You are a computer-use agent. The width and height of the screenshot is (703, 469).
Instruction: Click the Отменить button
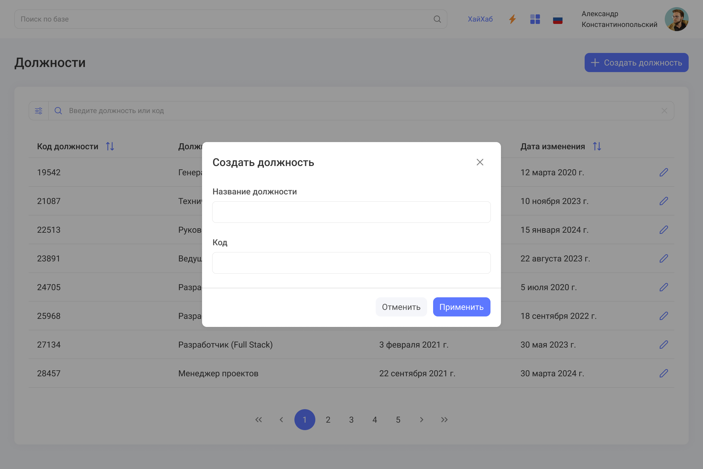click(401, 307)
